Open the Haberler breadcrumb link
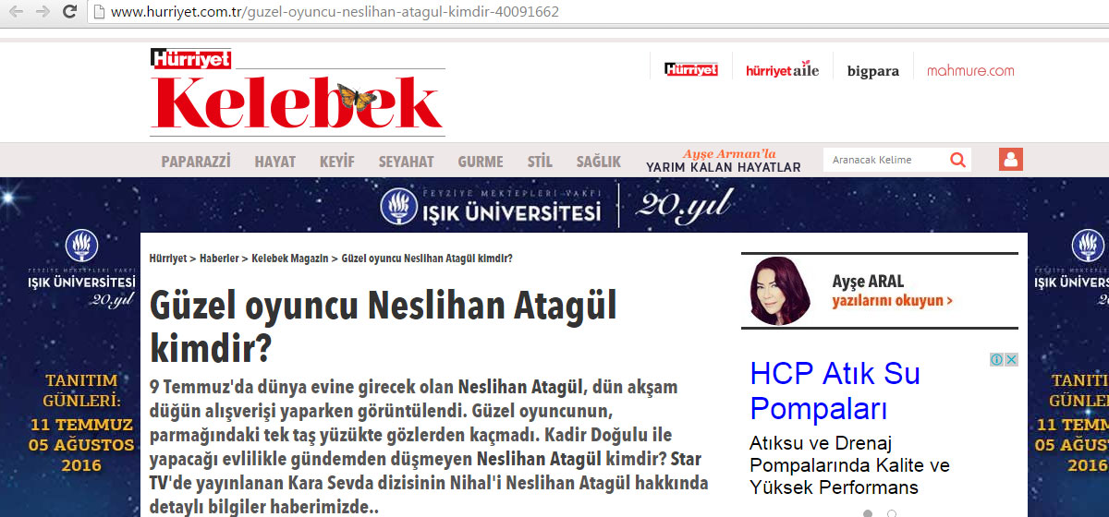The height and width of the screenshot is (517, 1109). click(x=217, y=258)
